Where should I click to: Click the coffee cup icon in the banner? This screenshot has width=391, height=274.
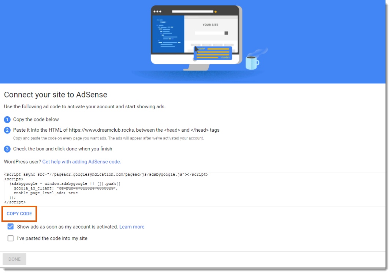[x=252, y=63]
